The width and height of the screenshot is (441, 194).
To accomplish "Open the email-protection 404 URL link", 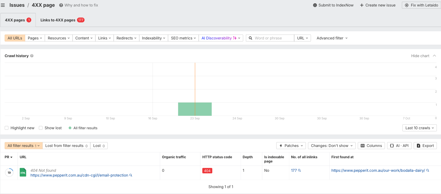I will click(79, 175).
